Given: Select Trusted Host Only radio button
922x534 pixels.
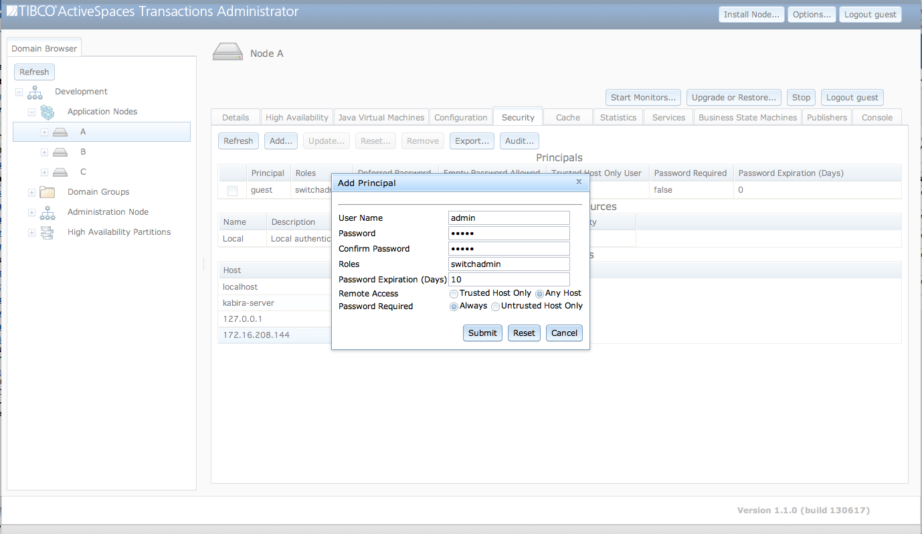Looking at the screenshot, I should tap(454, 294).
